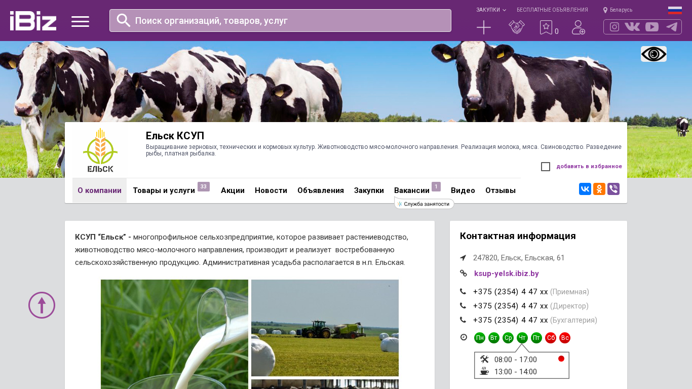
Task: Open the Telegram header icon
Action: click(672, 27)
